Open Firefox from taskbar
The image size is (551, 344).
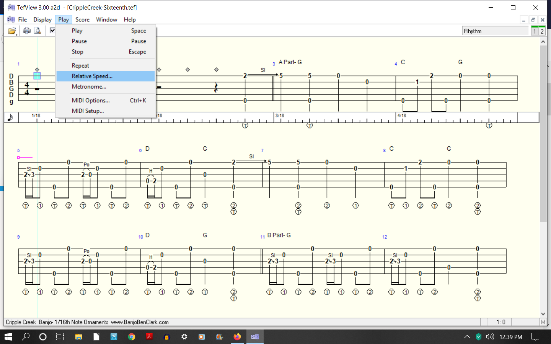(237, 337)
